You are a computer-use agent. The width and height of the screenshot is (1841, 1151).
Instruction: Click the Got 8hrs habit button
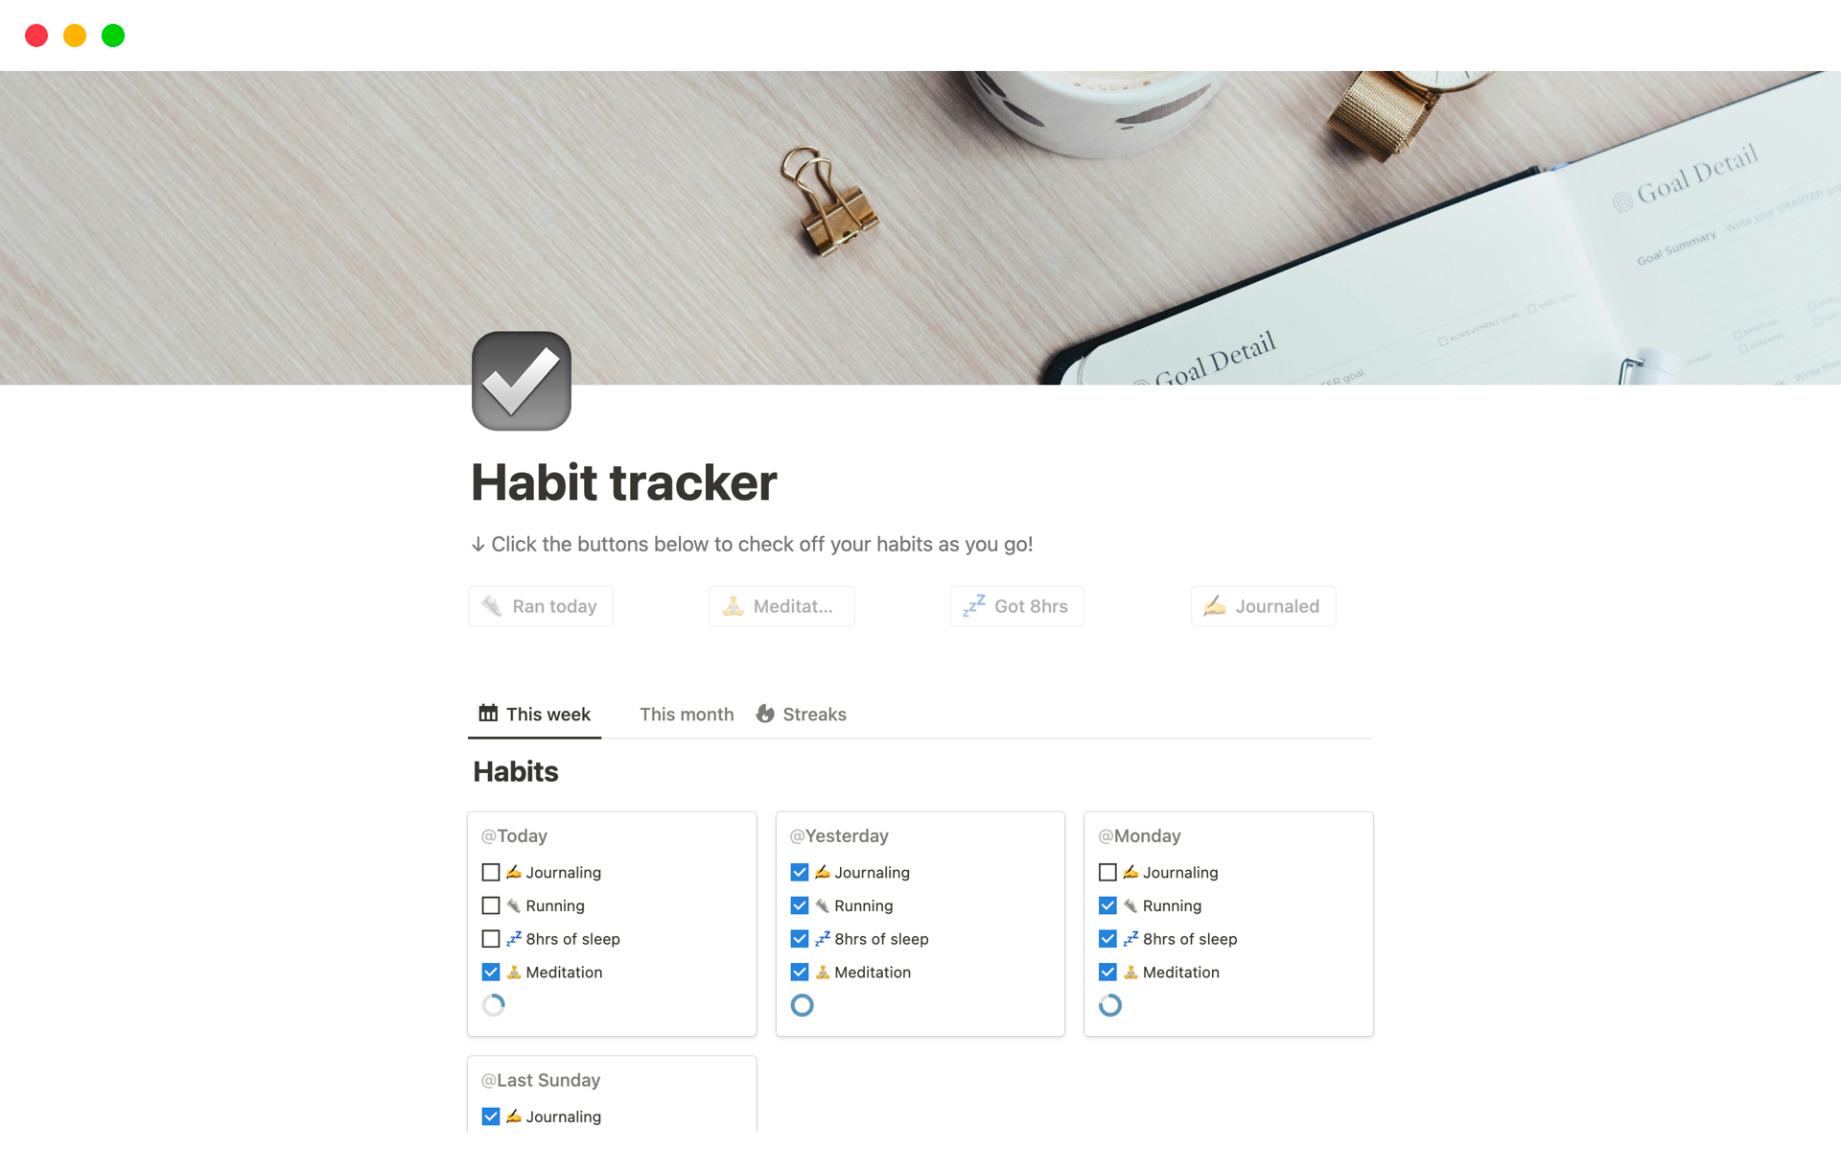[x=1020, y=604]
